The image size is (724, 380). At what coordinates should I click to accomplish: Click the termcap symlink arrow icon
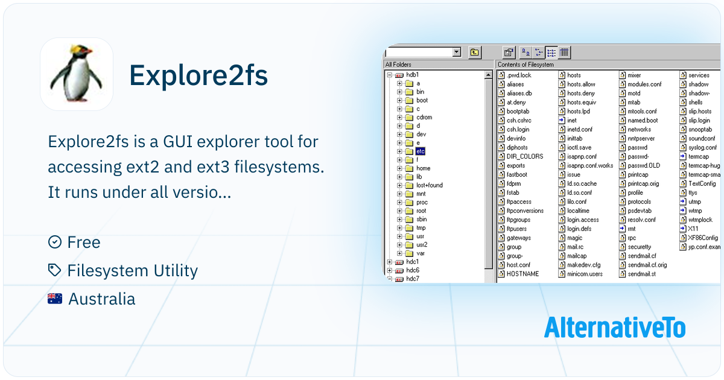(683, 157)
